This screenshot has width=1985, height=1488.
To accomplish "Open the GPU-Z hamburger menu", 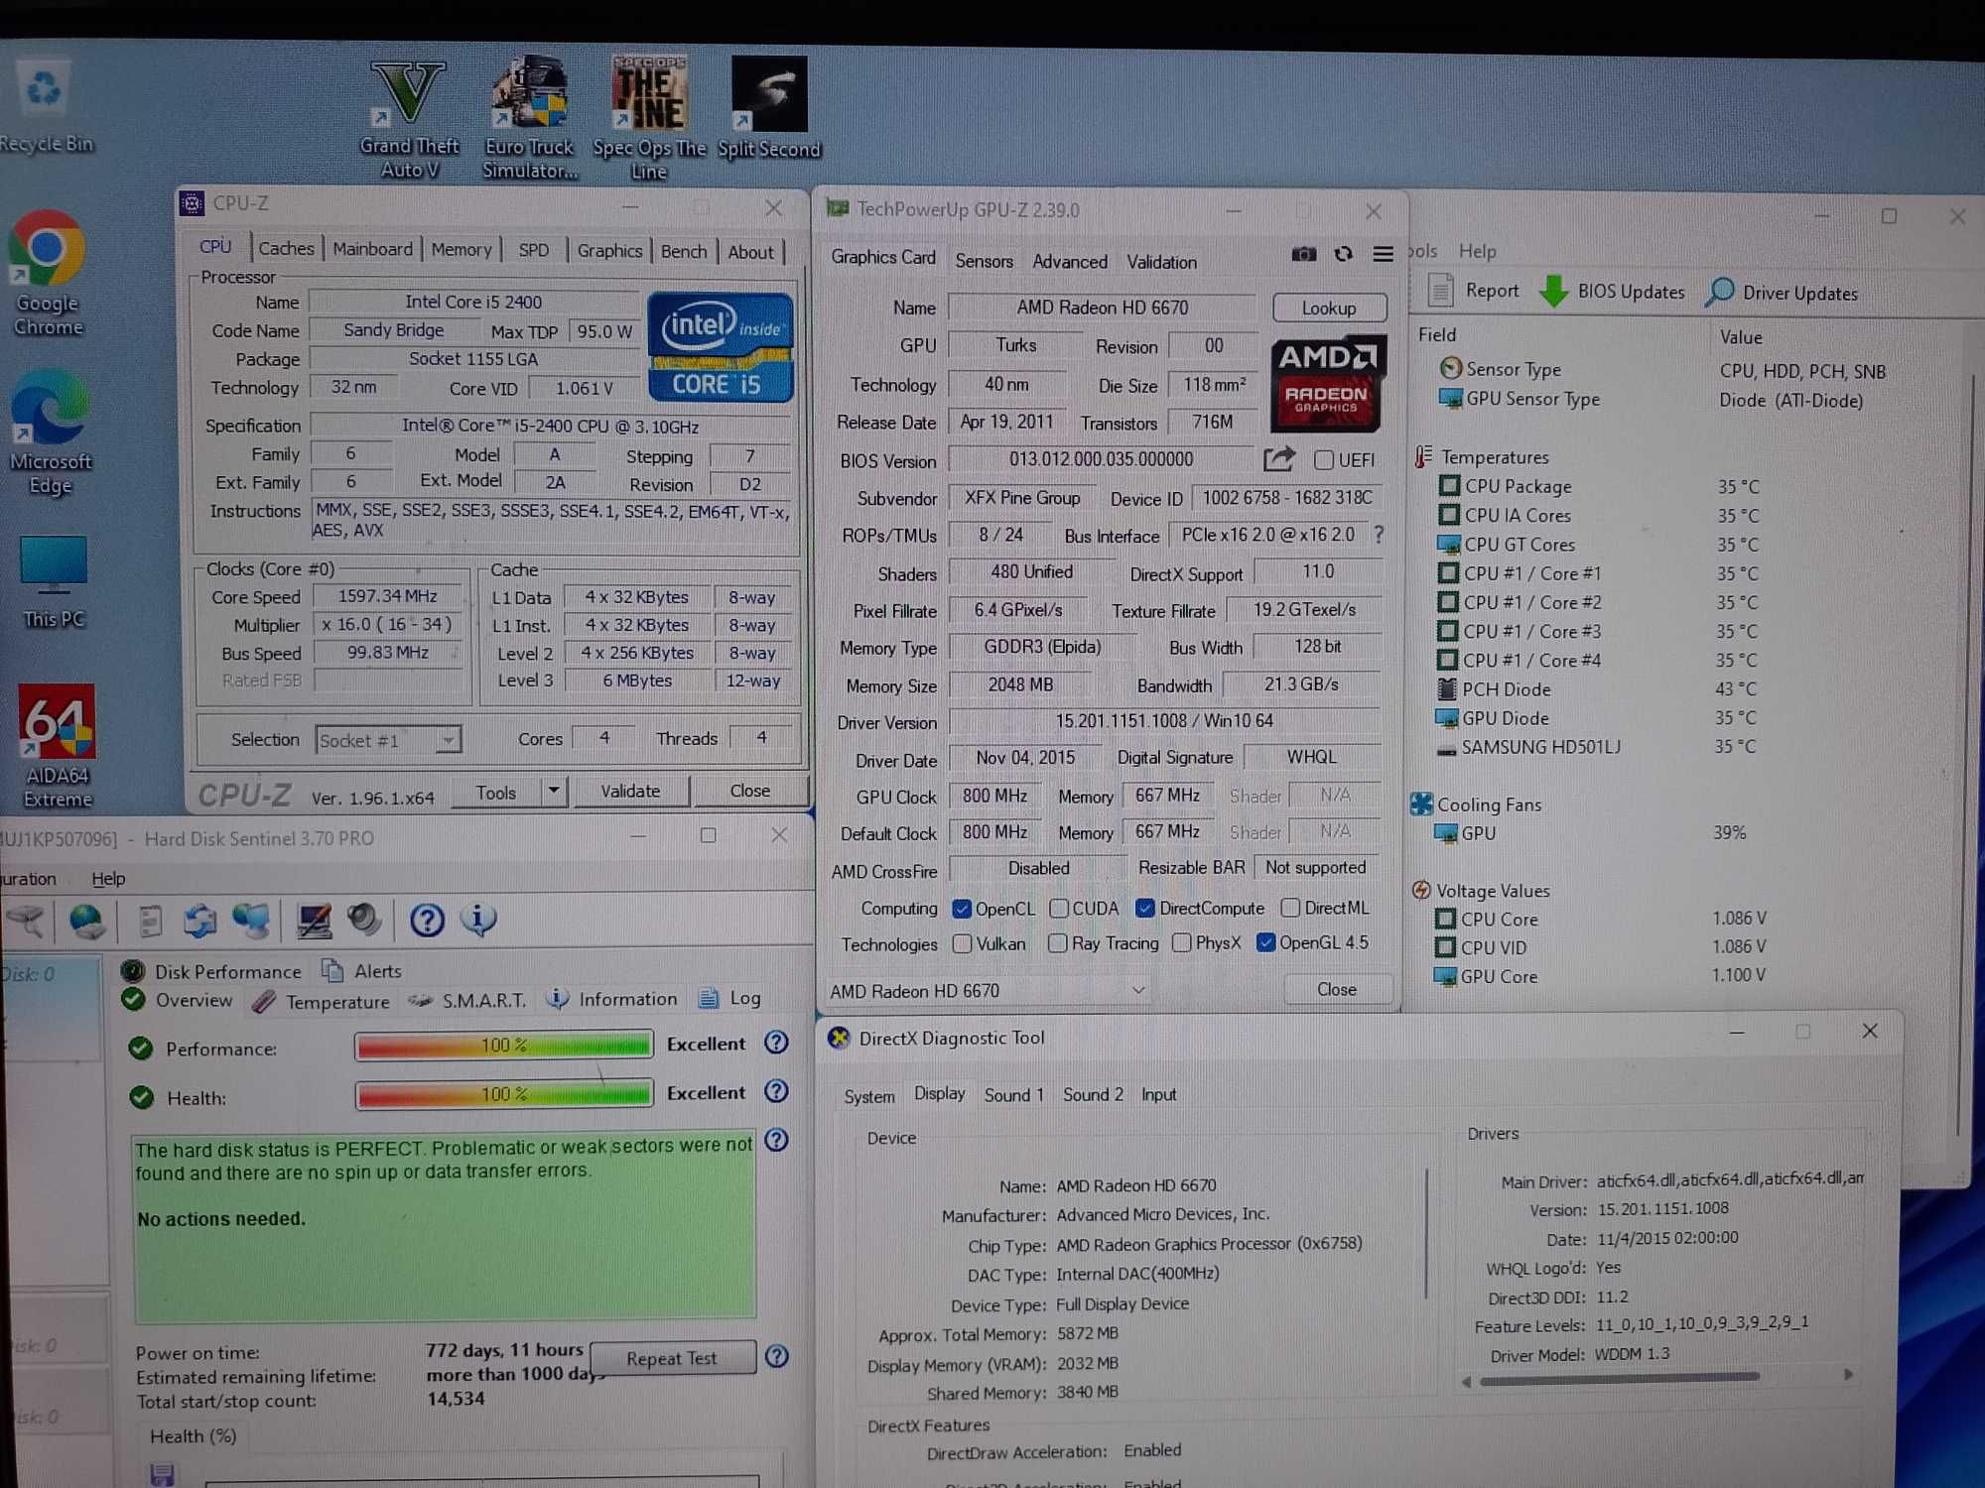I will coord(1383,255).
